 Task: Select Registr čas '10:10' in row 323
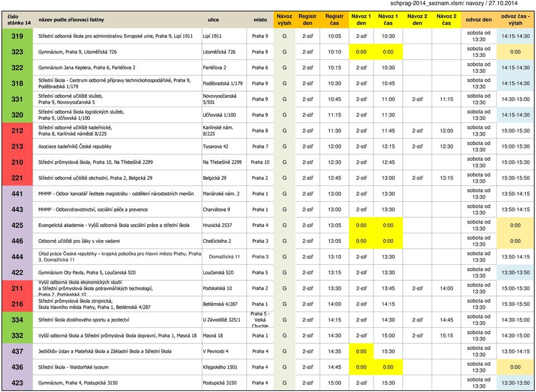(x=334, y=52)
